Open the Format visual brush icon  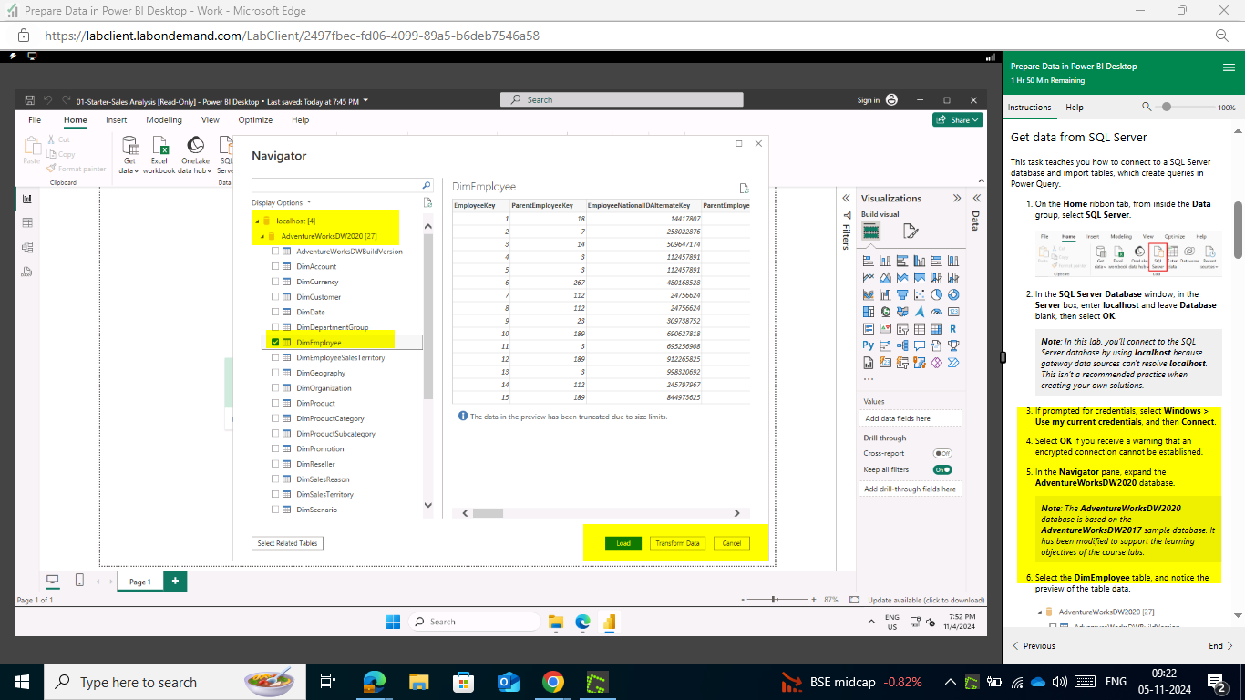910,232
